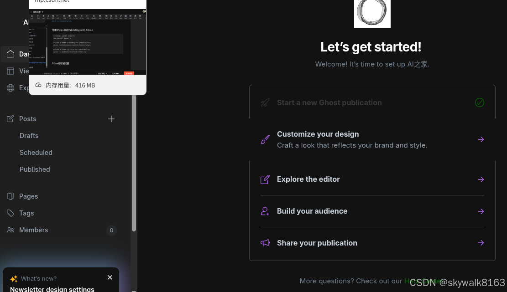Open Newsletter design settings announcement
The height and width of the screenshot is (292, 507).
(x=52, y=289)
